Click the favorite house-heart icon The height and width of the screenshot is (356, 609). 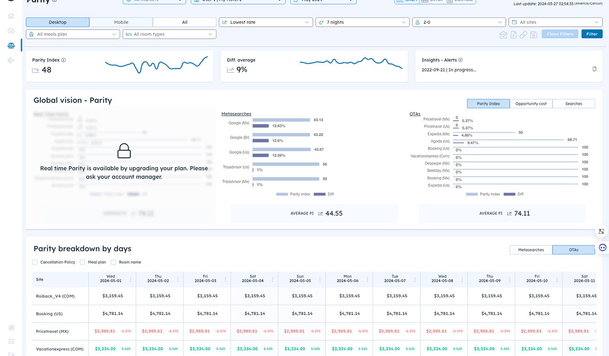(x=503, y=35)
